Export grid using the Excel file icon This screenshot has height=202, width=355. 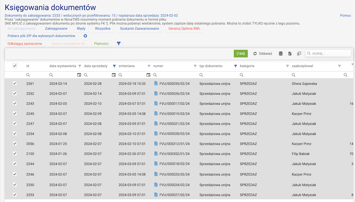pos(290,54)
